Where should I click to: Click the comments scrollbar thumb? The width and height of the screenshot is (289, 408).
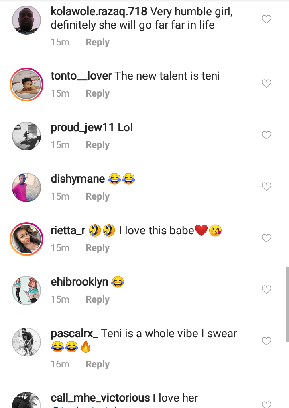(x=287, y=304)
